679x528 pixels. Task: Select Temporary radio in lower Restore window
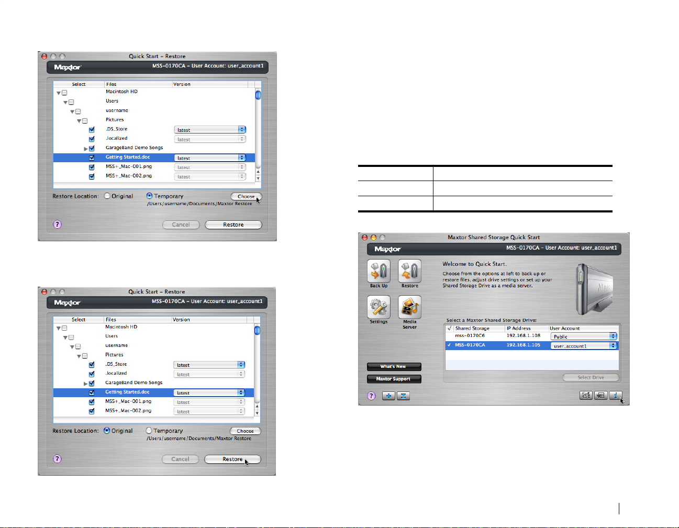[149, 431]
